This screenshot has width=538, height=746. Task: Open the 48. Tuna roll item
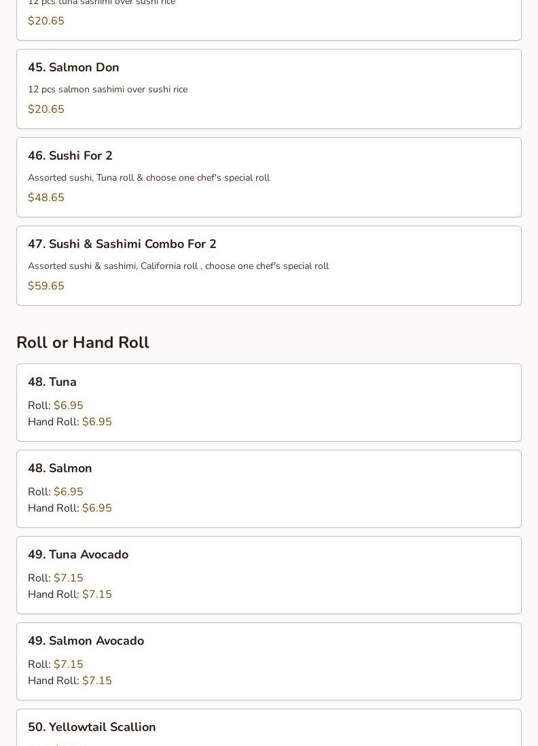tap(52, 382)
